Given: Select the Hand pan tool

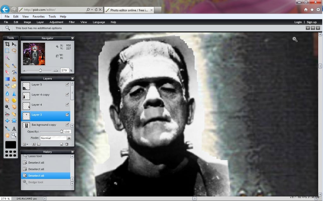Looking at the screenshot, I should (x=7, y=135).
